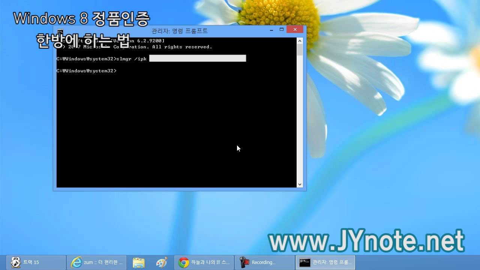Click the 관리자: 명령 프롬프트 window title
The image size is (480, 270).
(180, 31)
